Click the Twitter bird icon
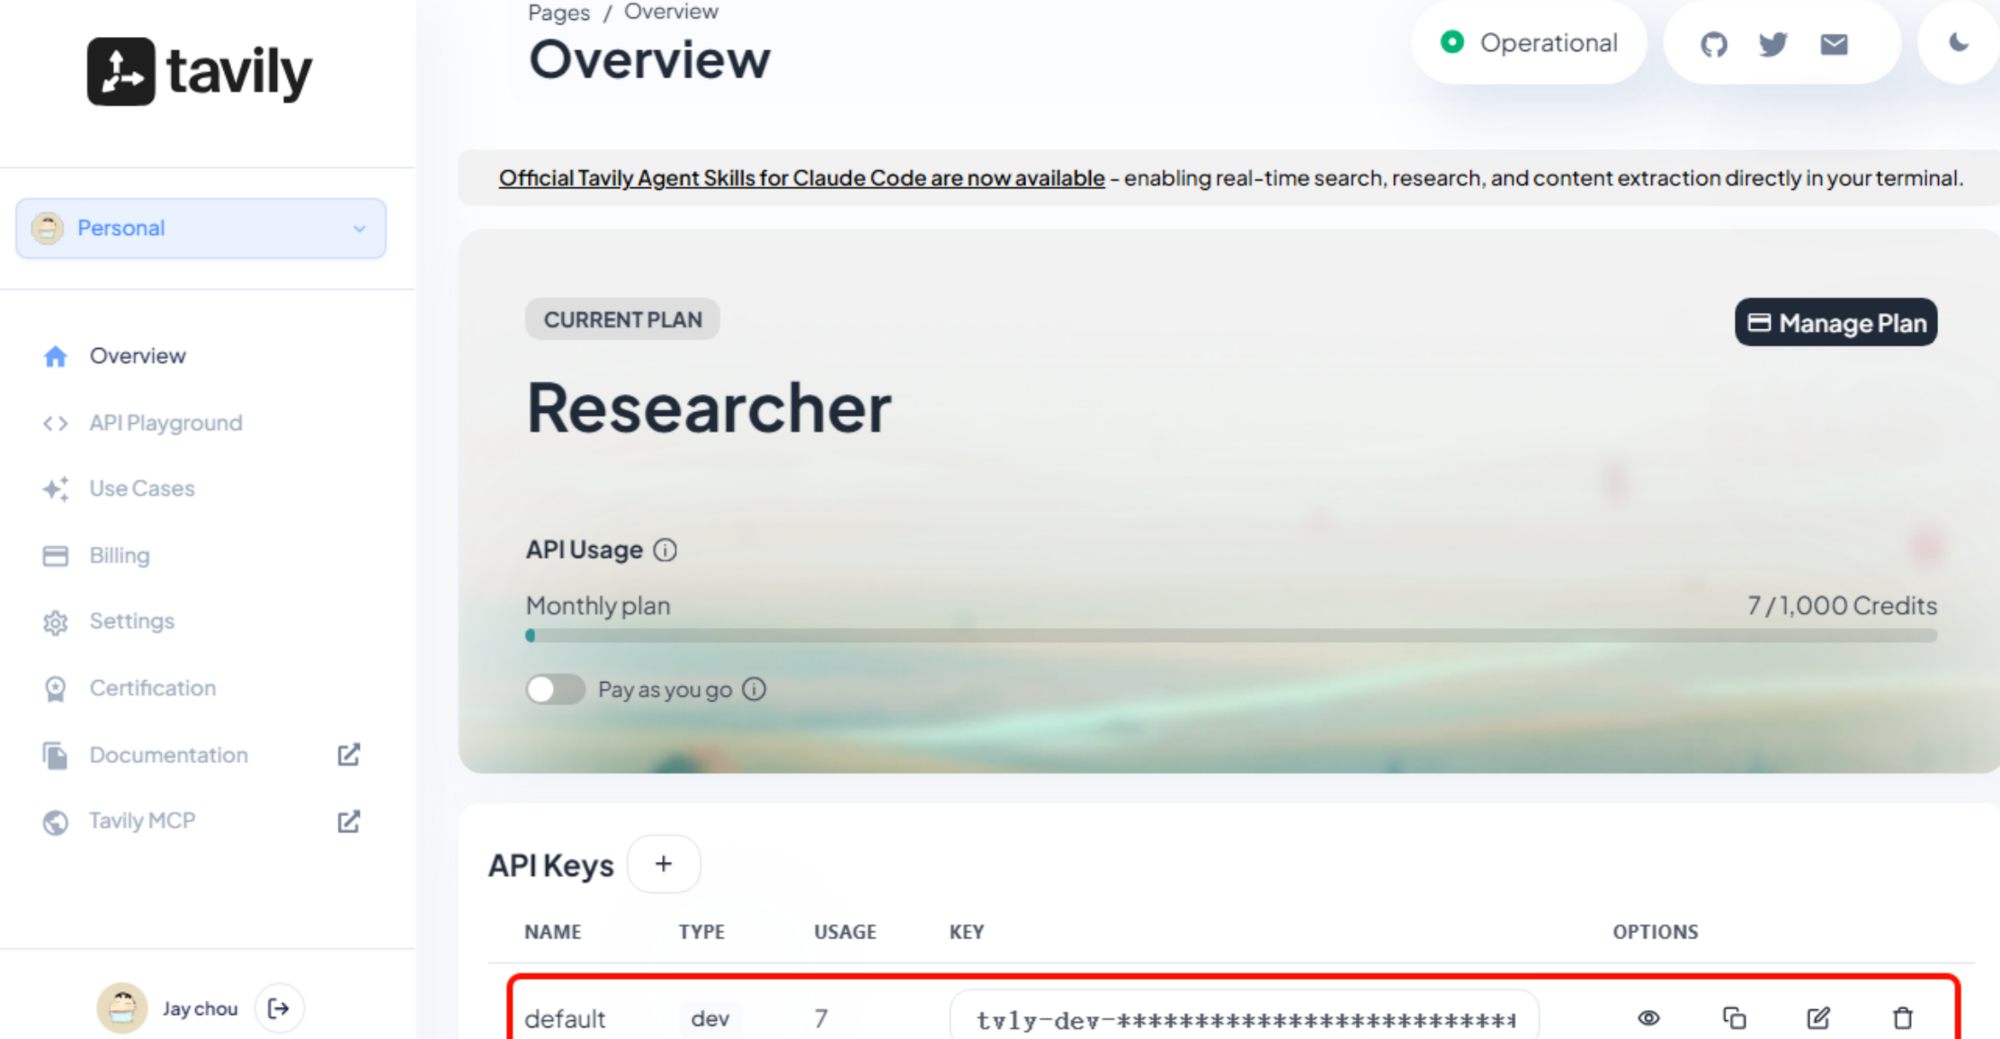2000x1039 pixels. tap(1772, 44)
